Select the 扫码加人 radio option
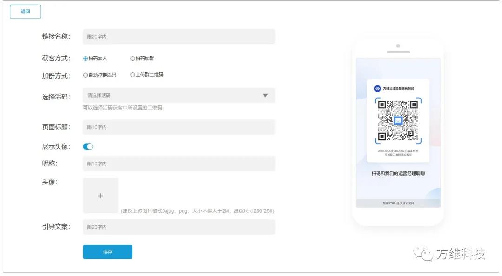The width and height of the screenshot is (502, 276). [x=86, y=59]
